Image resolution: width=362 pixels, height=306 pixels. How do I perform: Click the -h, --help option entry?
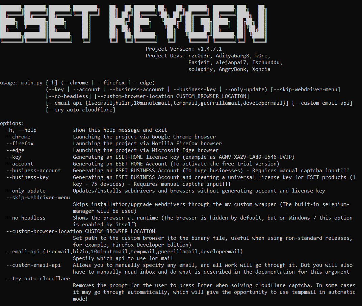tap(21, 130)
